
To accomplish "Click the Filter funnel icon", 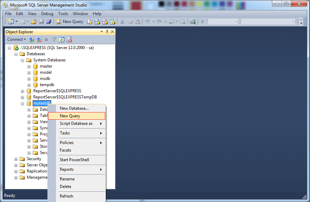I will (x=54, y=40).
